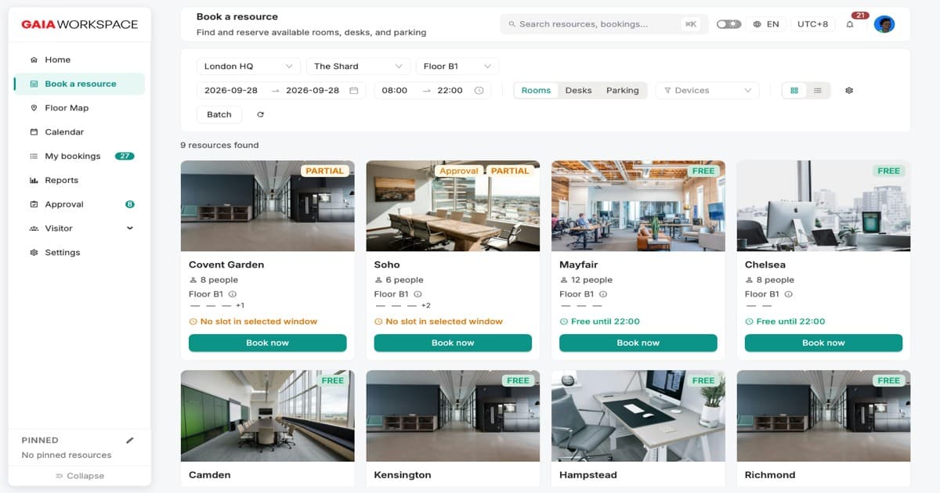Click the end time 22:00 field
The height and width of the screenshot is (493, 940).
(450, 91)
